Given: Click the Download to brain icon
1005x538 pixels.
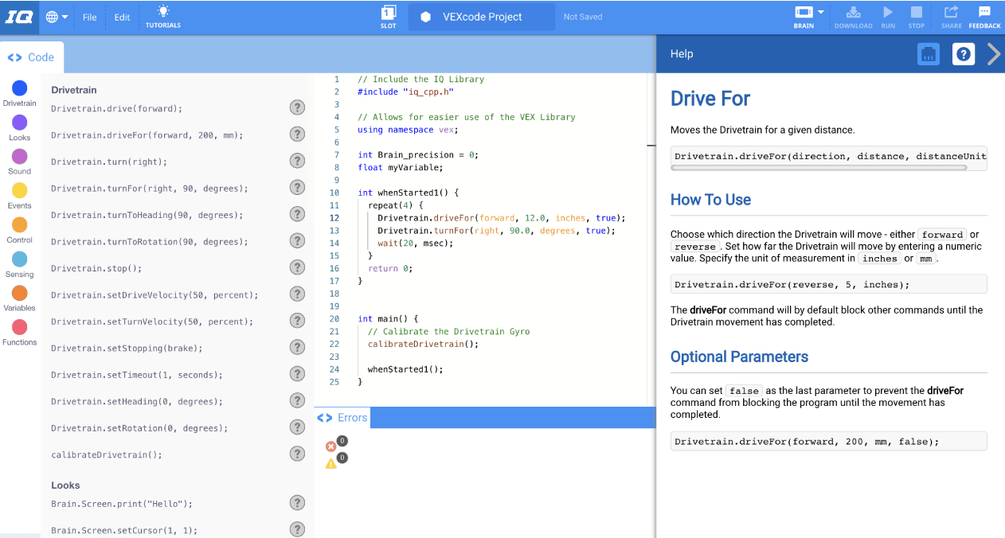Looking at the screenshot, I should [853, 17].
